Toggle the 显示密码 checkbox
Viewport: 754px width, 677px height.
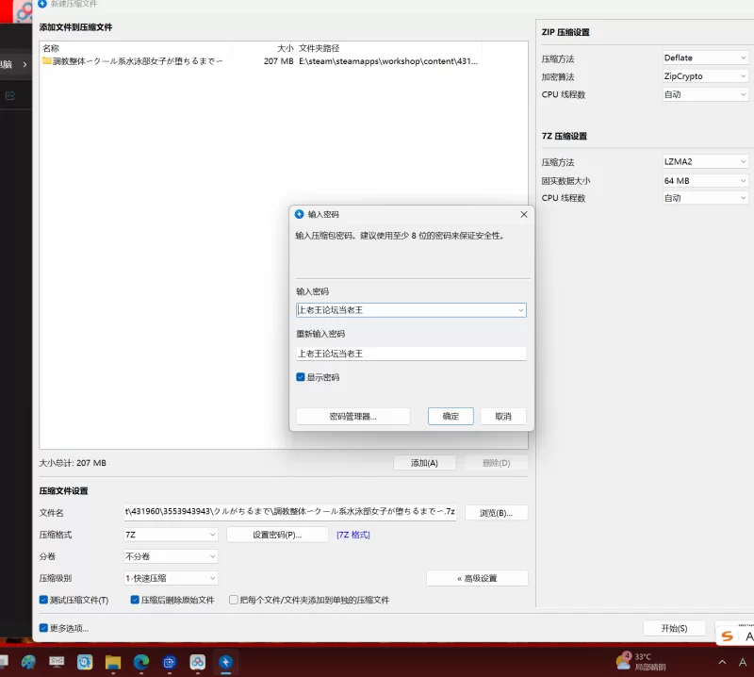click(301, 377)
